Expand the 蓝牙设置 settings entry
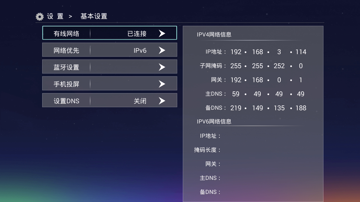Image resolution: width=360 pixels, height=202 pixels. 110,66
